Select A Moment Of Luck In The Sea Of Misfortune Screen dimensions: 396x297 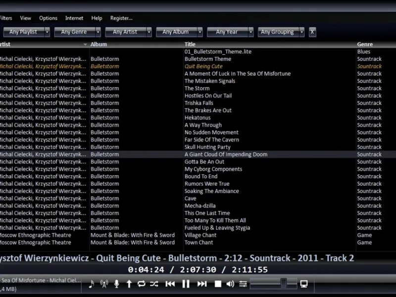[238, 74]
